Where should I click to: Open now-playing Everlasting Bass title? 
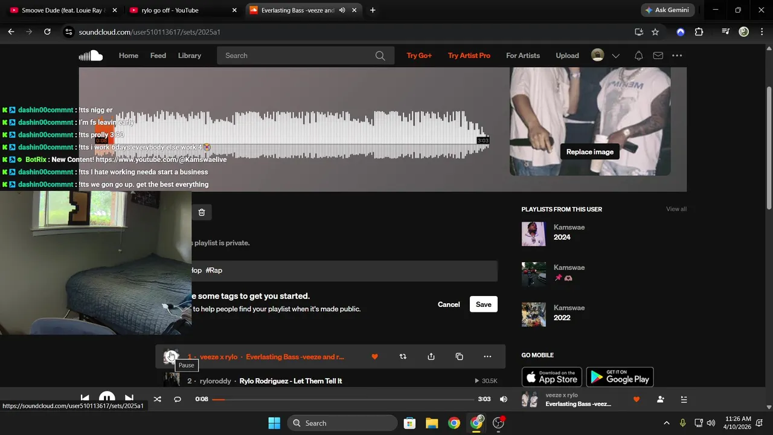pyautogui.click(x=578, y=404)
